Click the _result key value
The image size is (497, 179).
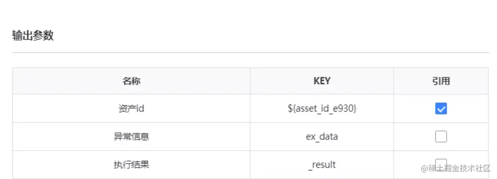click(x=322, y=165)
